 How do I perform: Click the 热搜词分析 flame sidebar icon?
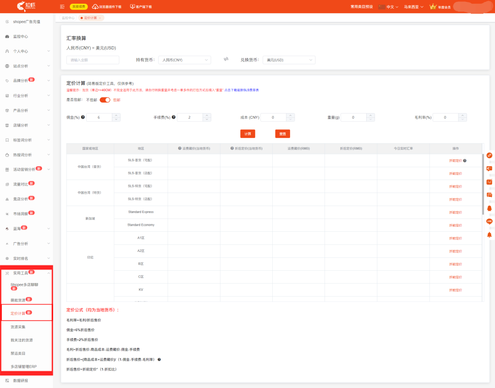click(x=7, y=155)
